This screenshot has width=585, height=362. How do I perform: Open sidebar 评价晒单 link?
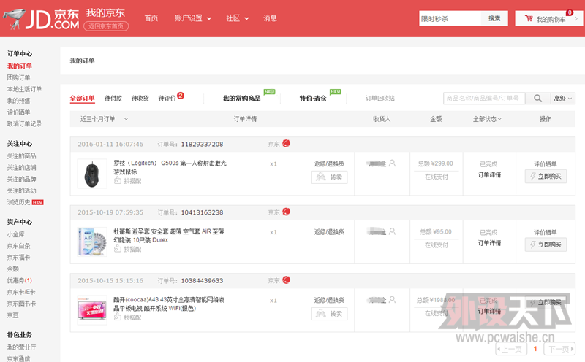pos(19,112)
